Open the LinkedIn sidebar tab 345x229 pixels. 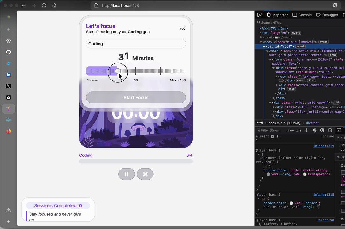(8, 75)
